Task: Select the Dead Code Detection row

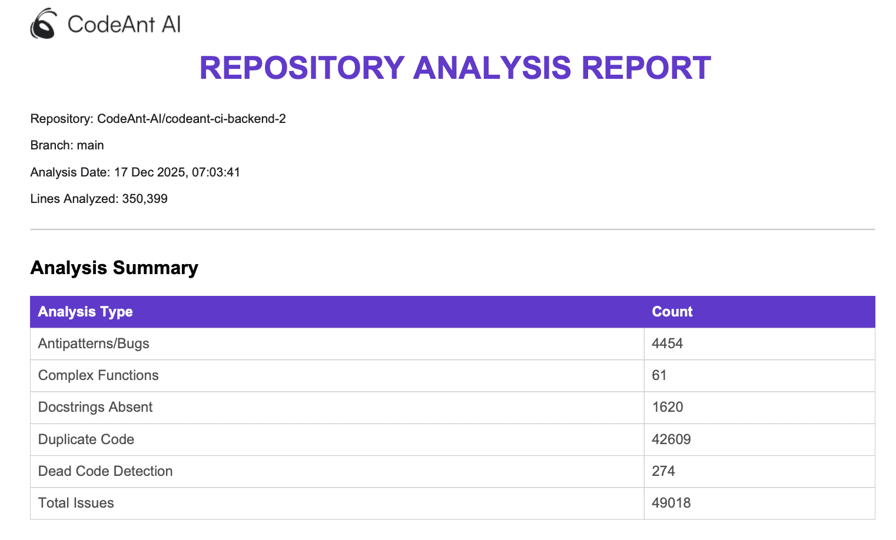Action: pos(105,471)
